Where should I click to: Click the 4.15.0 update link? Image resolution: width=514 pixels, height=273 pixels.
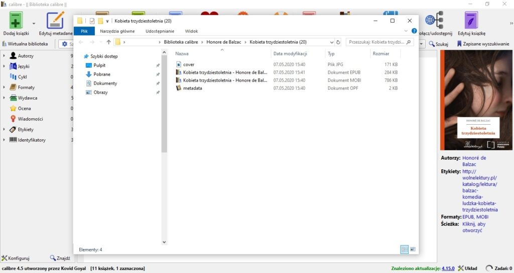pos(448,268)
